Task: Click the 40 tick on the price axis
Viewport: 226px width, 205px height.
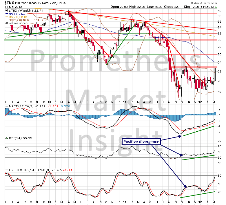Action: (x=220, y=11)
